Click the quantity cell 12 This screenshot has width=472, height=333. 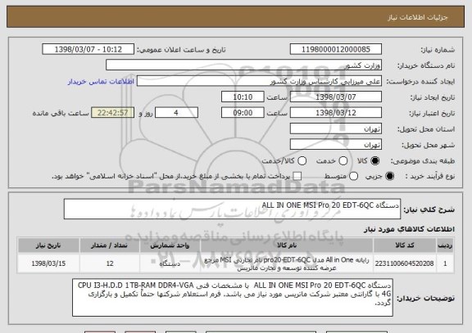110,263
